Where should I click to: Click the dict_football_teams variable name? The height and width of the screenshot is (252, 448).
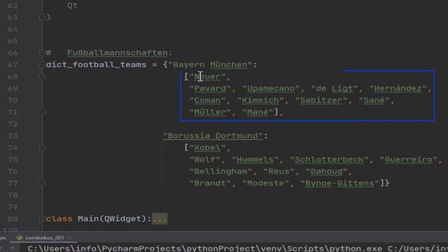pyautogui.click(x=96, y=65)
